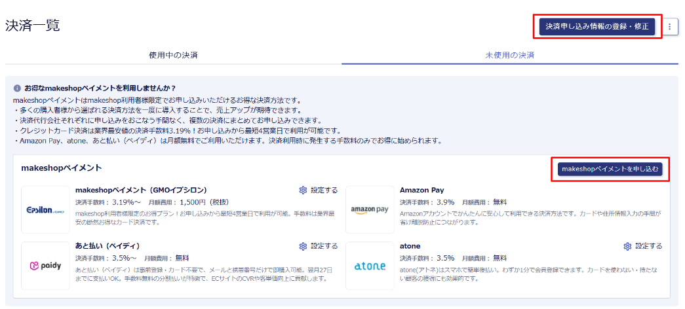Click the あと払い (ペイディ) title text
This screenshot has width=685, height=309.
108,246
